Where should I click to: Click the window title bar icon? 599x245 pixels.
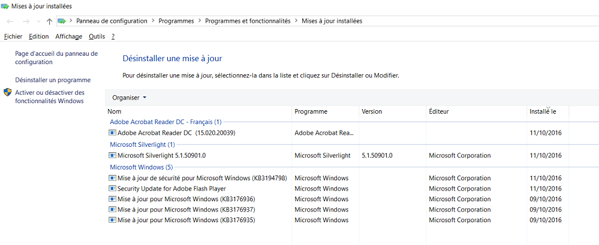pos(5,6)
